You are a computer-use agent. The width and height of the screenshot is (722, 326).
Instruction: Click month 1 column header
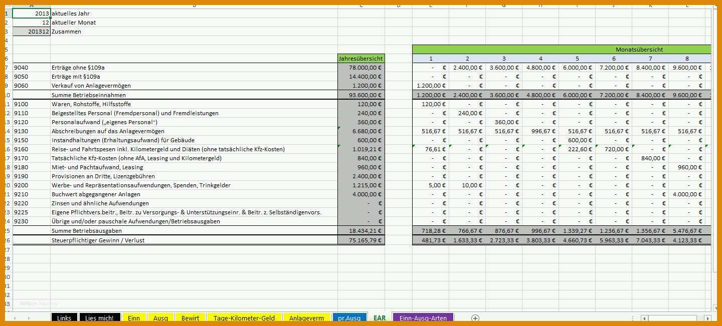coord(431,59)
